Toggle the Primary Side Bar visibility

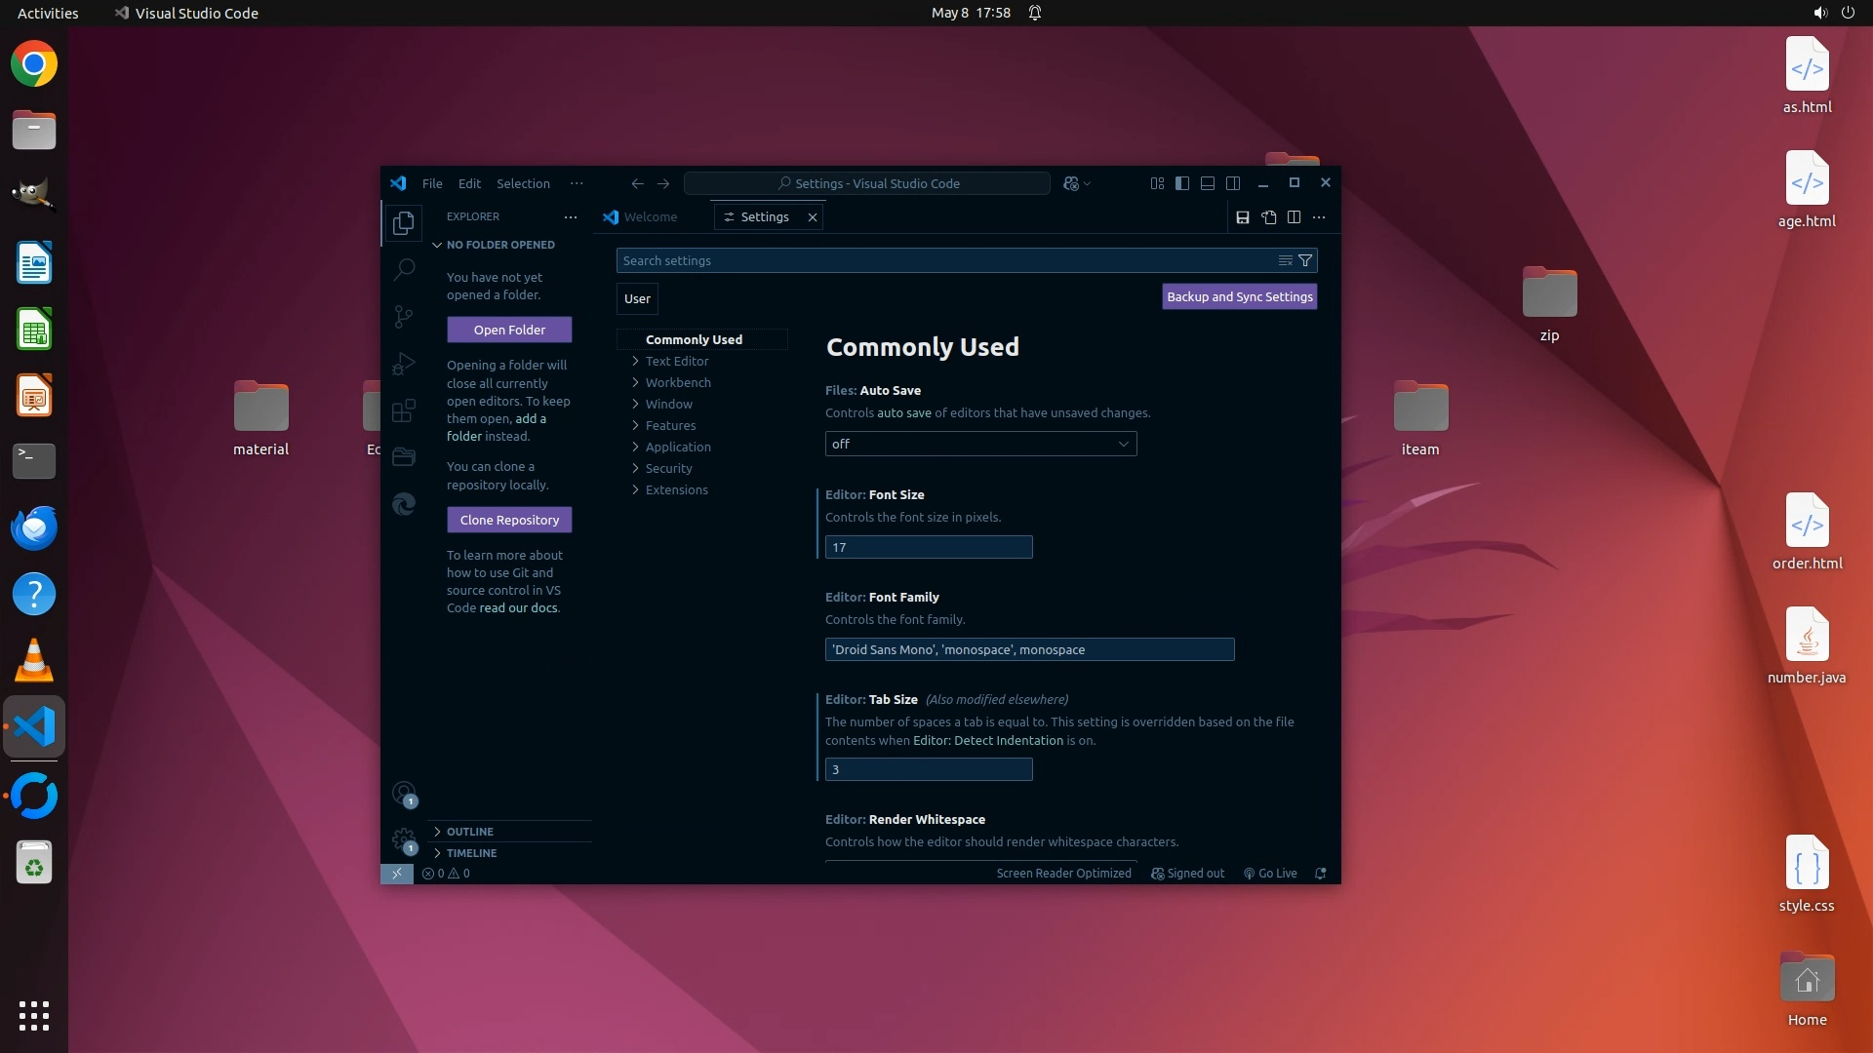coord(1182,183)
